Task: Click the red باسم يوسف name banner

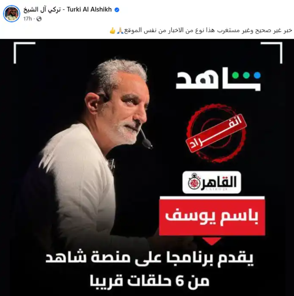Action: pyautogui.click(x=212, y=216)
